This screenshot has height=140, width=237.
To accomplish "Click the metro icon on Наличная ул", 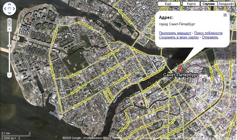I will (x=56, y=46).
